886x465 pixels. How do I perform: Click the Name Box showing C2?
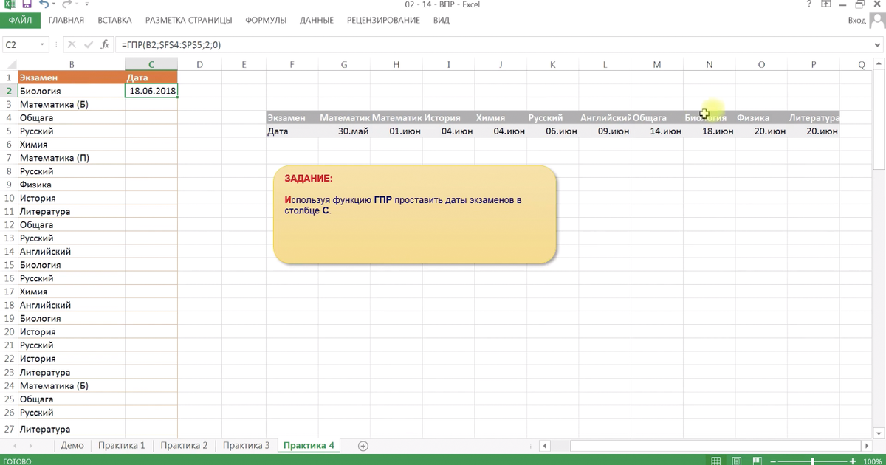[20, 45]
